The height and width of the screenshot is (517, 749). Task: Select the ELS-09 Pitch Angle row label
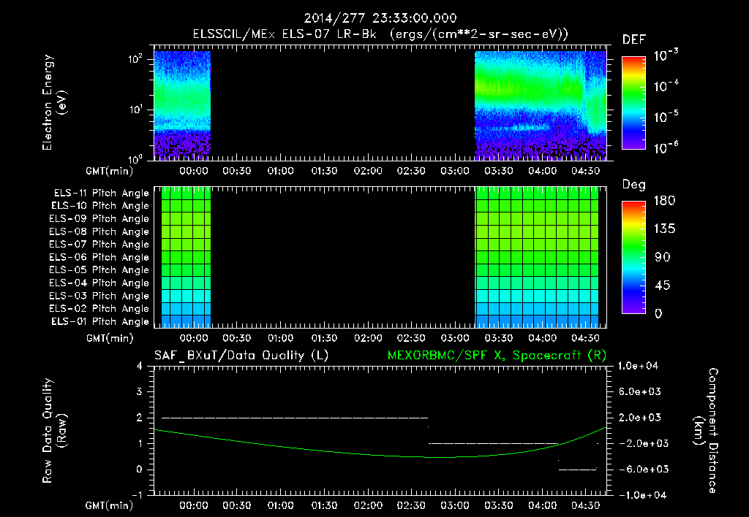tap(99, 219)
